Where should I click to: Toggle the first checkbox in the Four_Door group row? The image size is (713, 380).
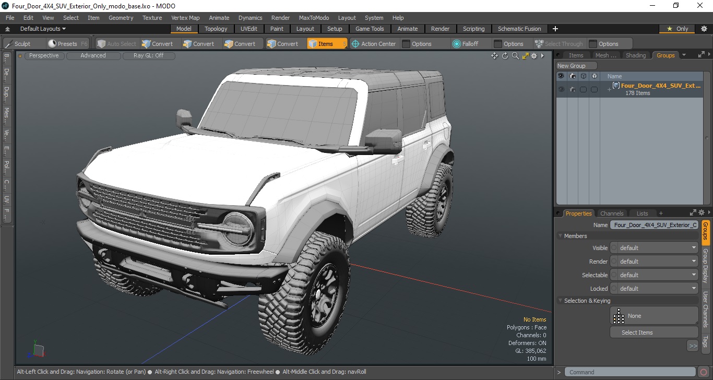tap(584, 90)
